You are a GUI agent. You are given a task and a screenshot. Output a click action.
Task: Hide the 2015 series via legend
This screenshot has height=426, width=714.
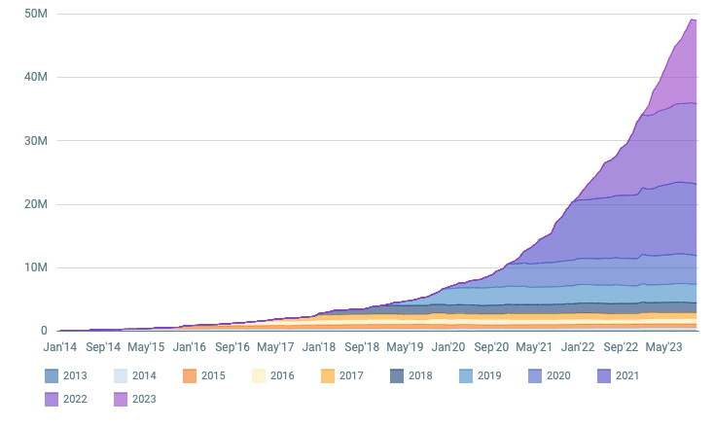coord(191,375)
